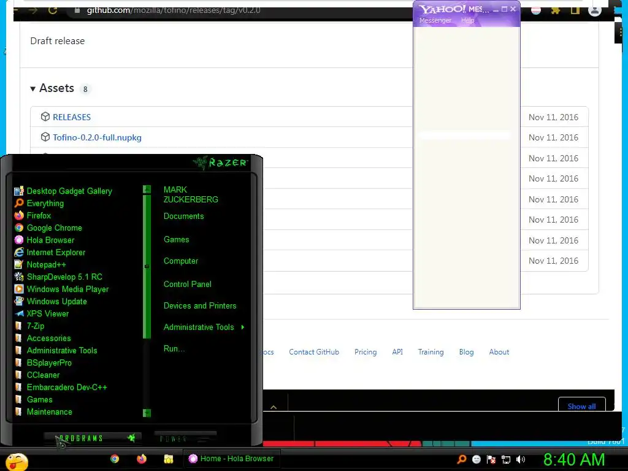This screenshot has width=628, height=471.
Task: Open Blog footer link
Action: coord(466,352)
